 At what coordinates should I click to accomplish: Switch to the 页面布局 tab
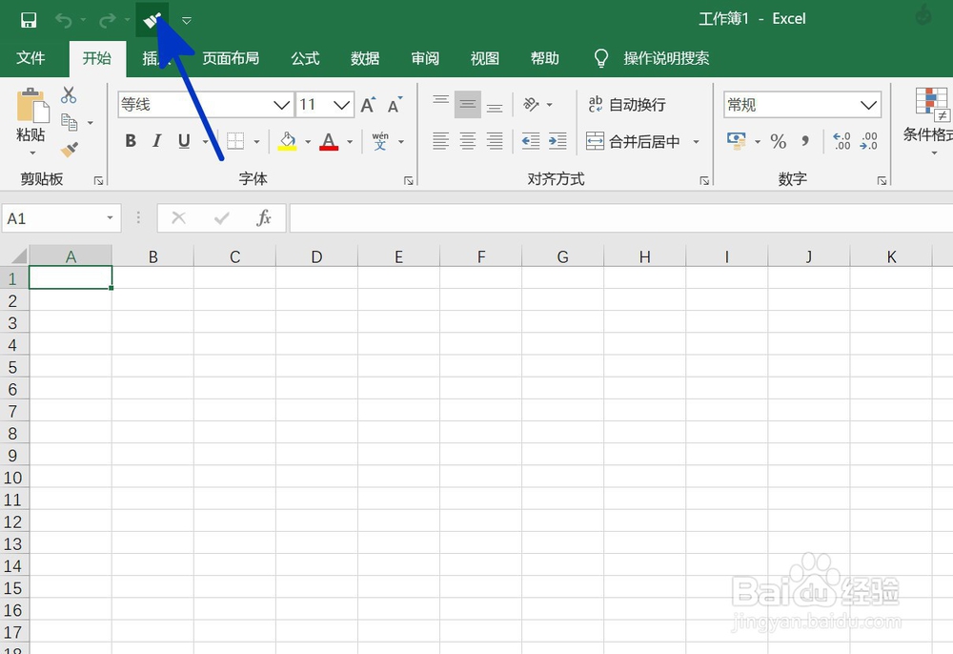pyautogui.click(x=231, y=58)
